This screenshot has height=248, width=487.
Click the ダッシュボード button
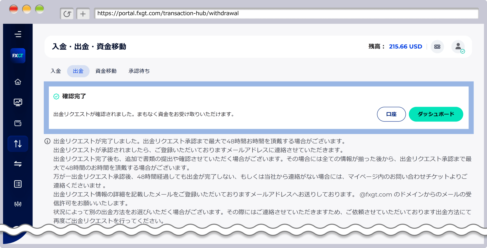tap(436, 114)
